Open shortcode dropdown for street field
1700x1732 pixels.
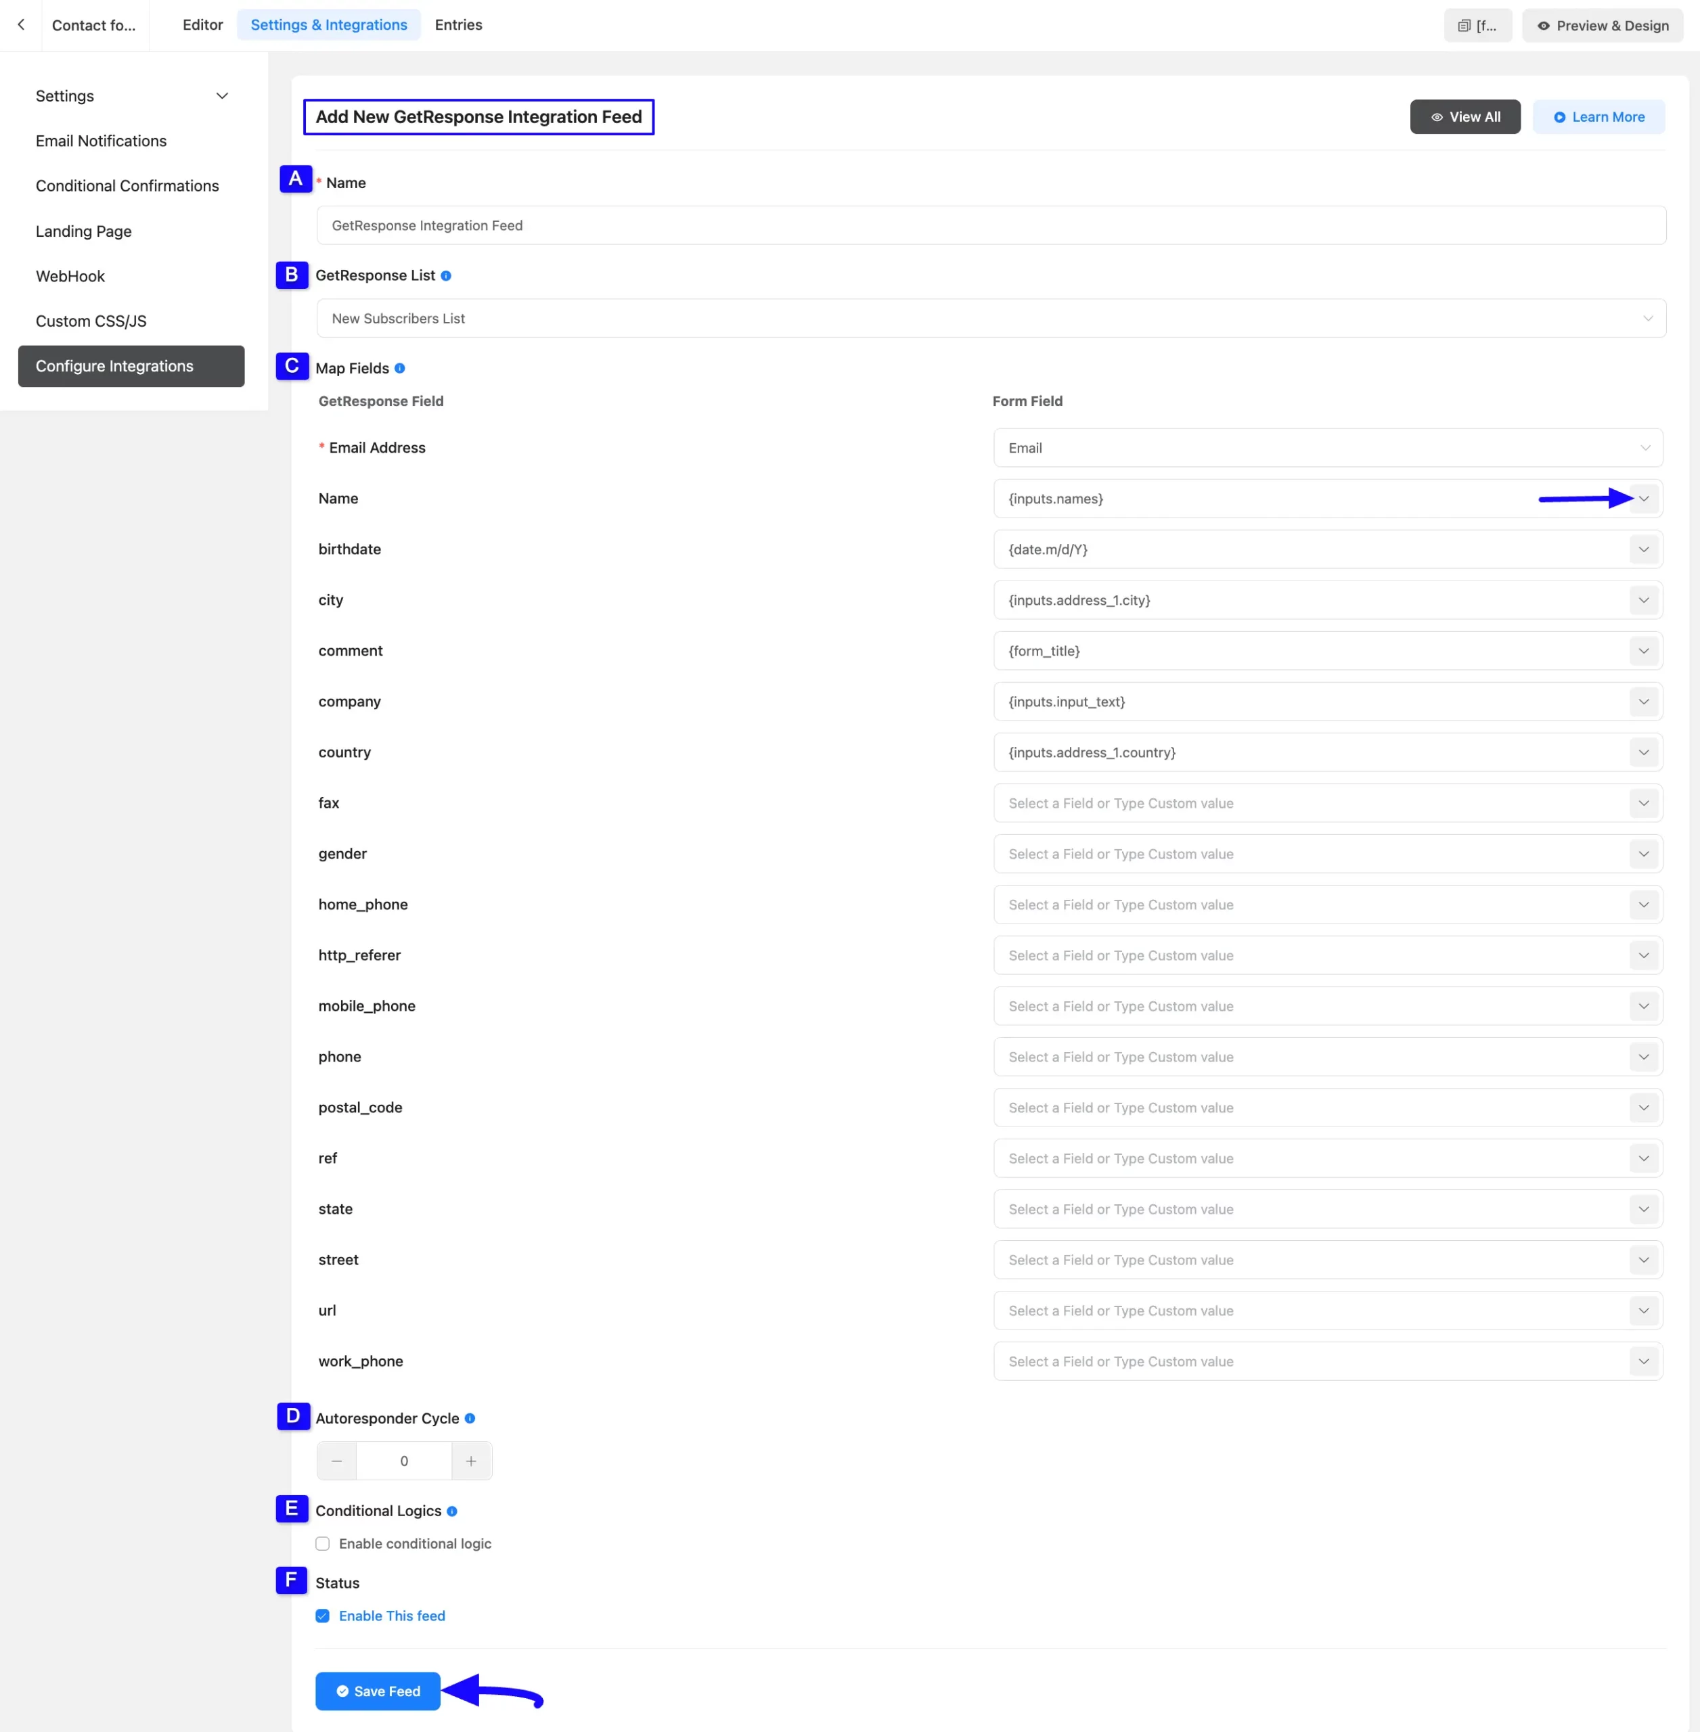click(x=1643, y=1260)
